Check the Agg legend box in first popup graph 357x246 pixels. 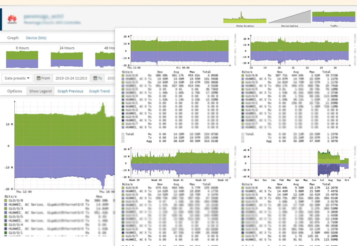(x=123, y=142)
